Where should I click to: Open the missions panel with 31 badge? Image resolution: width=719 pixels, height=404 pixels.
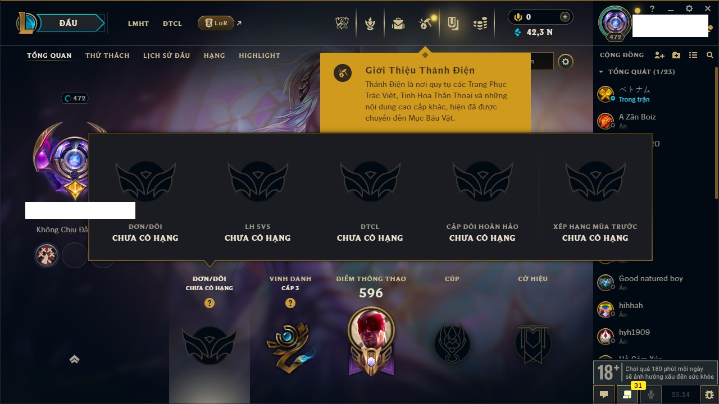(627, 394)
